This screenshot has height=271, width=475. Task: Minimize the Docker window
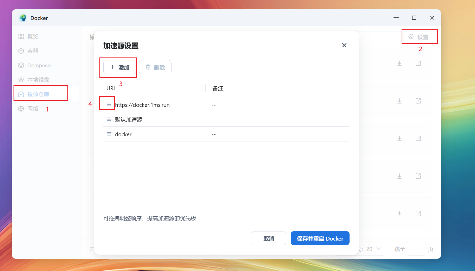396,18
